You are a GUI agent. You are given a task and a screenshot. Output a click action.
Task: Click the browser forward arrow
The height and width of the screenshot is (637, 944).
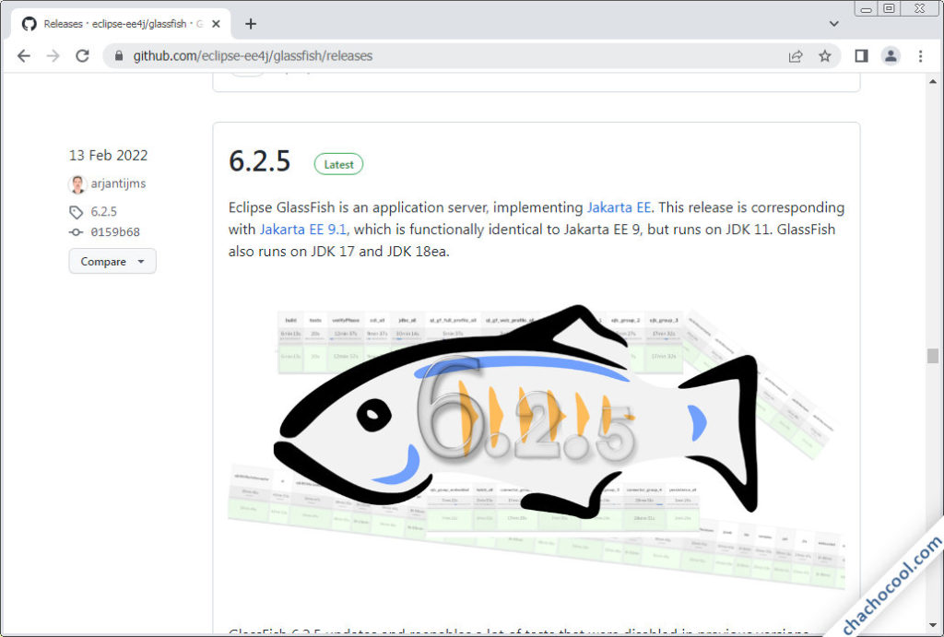(x=53, y=56)
